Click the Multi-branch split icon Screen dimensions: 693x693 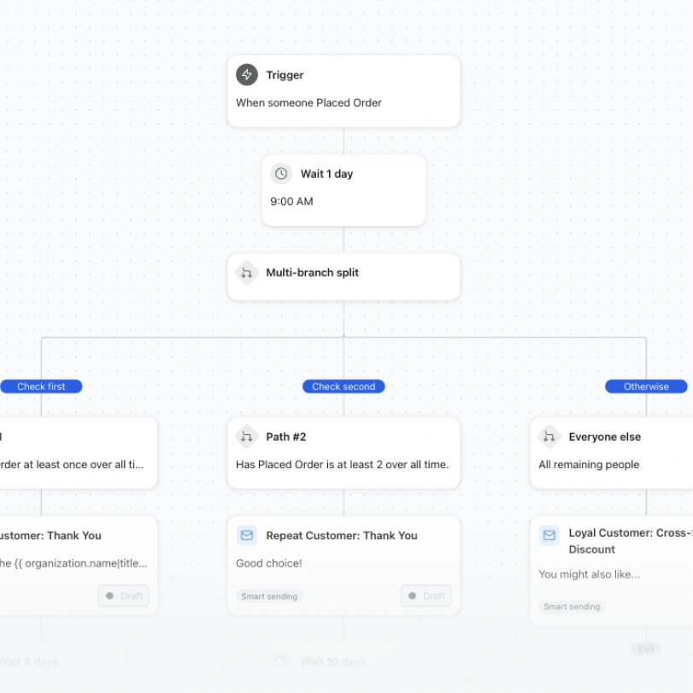pos(247,273)
